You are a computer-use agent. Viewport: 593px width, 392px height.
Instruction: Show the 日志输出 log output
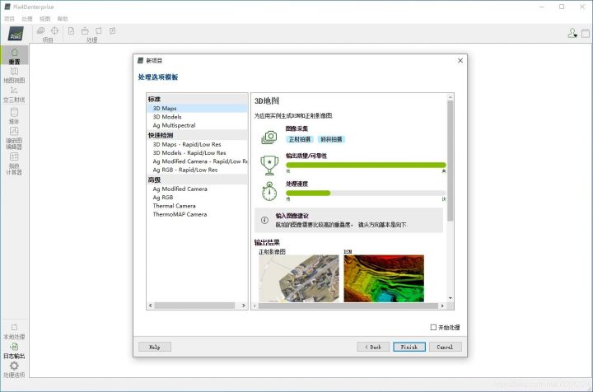click(x=14, y=351)
